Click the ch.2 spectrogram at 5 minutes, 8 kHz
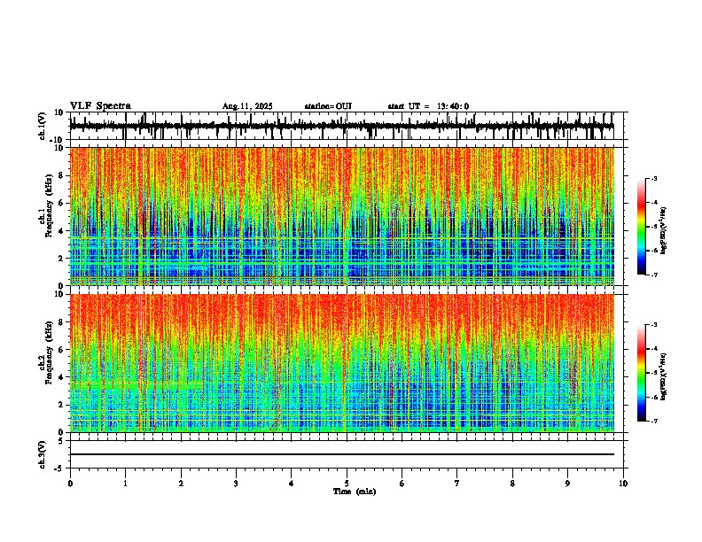Screen dimensions: 702x542 coord(347,322)
